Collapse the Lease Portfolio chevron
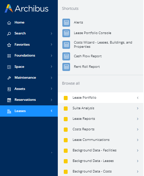The width and height of the screenshot is (144, 176). pos(138,98)
